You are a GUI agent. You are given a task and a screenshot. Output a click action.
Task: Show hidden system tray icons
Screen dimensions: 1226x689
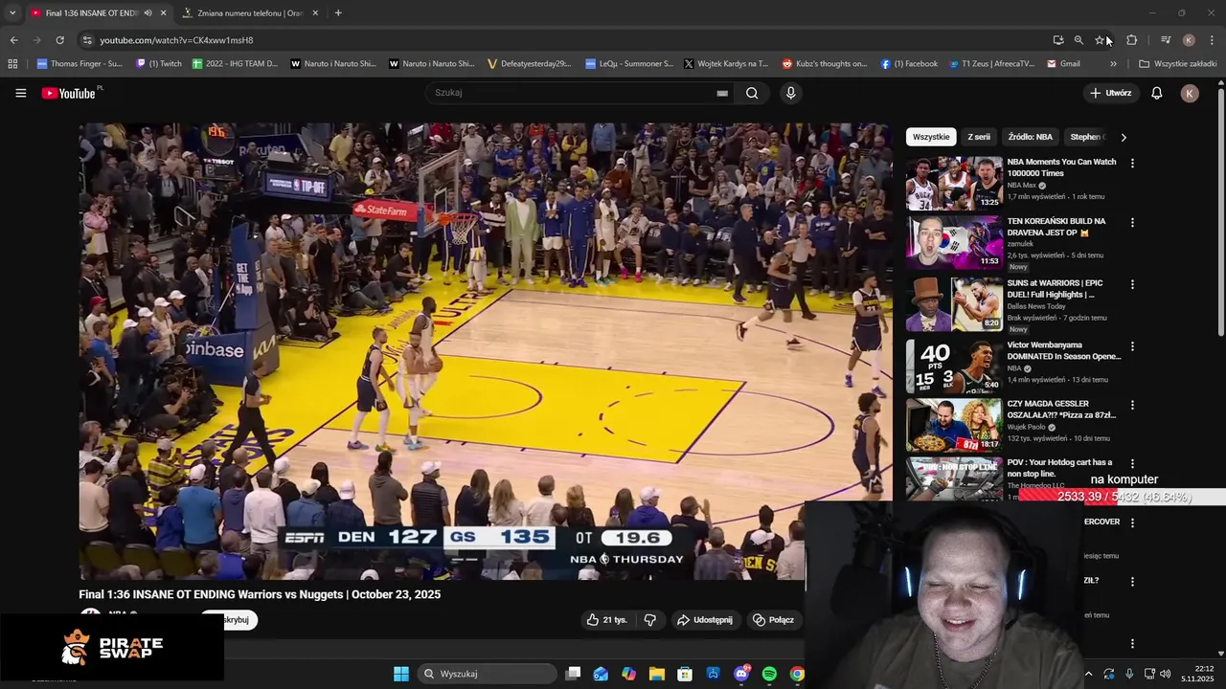(1088, 674)
